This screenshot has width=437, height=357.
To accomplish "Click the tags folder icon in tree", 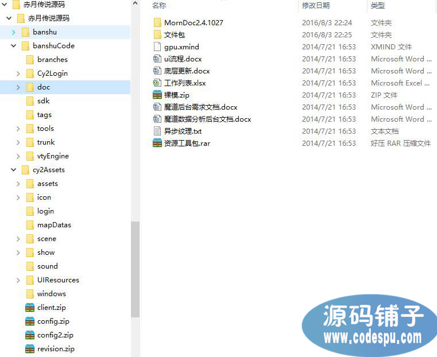I will pyautogui.click(x=30, y=115).
